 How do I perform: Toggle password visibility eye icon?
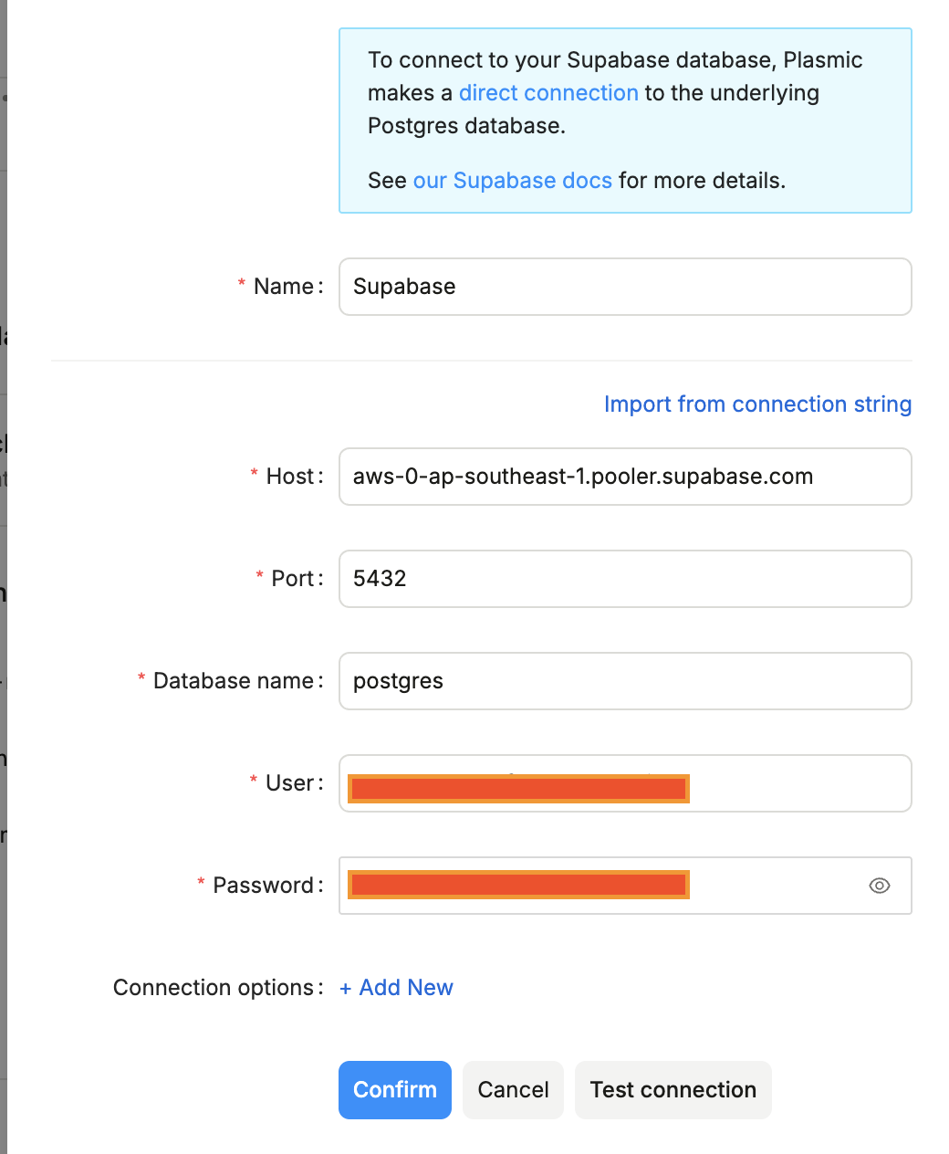880,886
